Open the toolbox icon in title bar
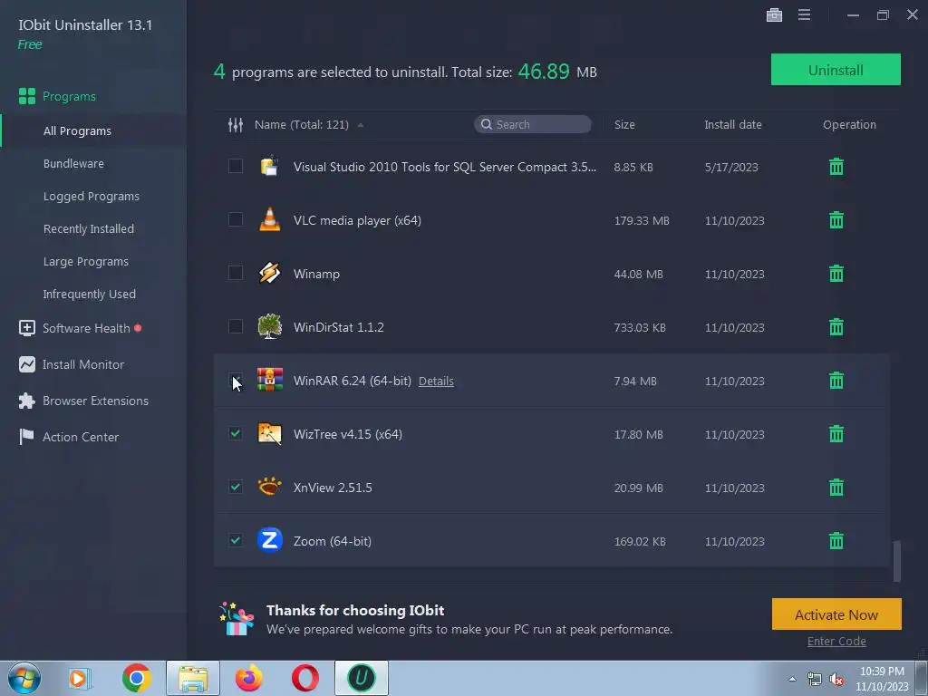Image resolution: width=928 pixels, height=696 pixels. (x=774, y=14)
